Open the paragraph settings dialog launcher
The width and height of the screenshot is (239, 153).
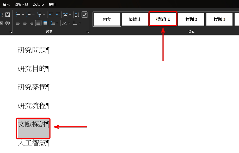point(88,32)
